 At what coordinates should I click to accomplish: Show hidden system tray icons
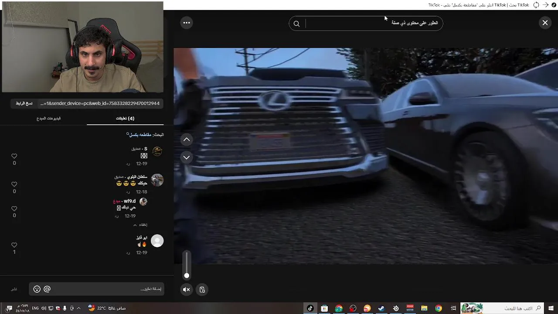tap(79, 308)
